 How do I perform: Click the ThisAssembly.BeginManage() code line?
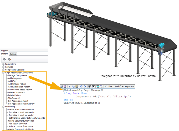tap(83, 90)
